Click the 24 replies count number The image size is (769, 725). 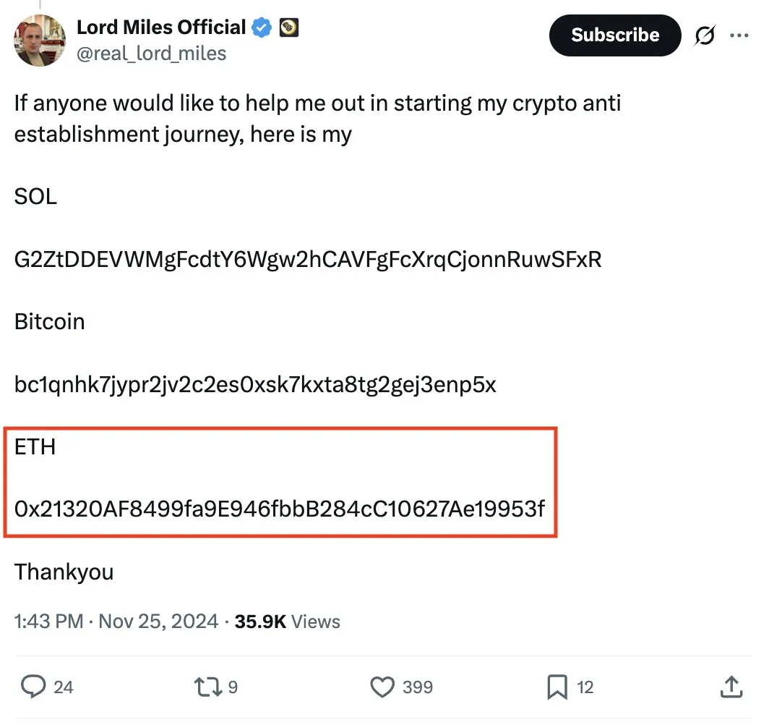(64, 687)
